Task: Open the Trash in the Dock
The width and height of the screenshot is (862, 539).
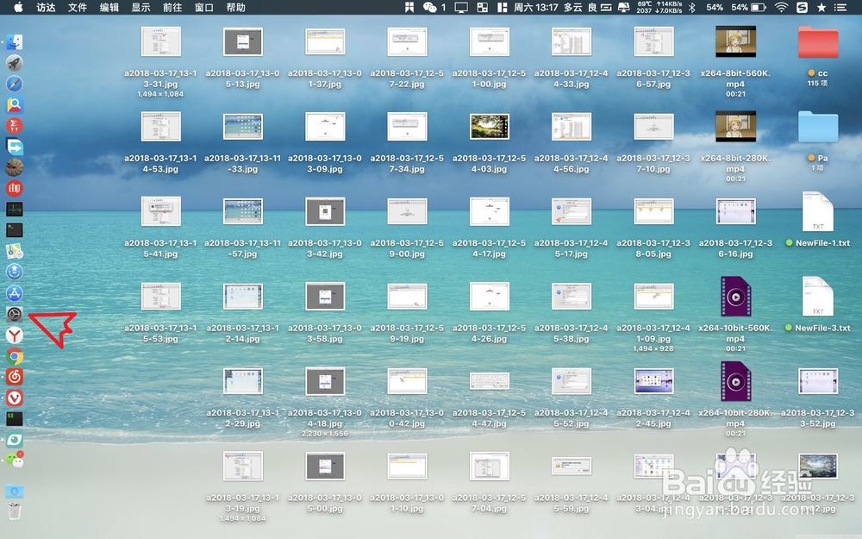Action: click(15, 511)
